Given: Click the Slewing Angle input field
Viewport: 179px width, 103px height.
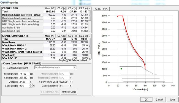Looking at the screenshot, I should tap(24, 78).
